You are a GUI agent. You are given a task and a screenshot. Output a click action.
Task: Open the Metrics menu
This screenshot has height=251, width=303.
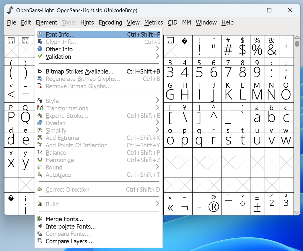pyautogui.click(x=154, y=22)
